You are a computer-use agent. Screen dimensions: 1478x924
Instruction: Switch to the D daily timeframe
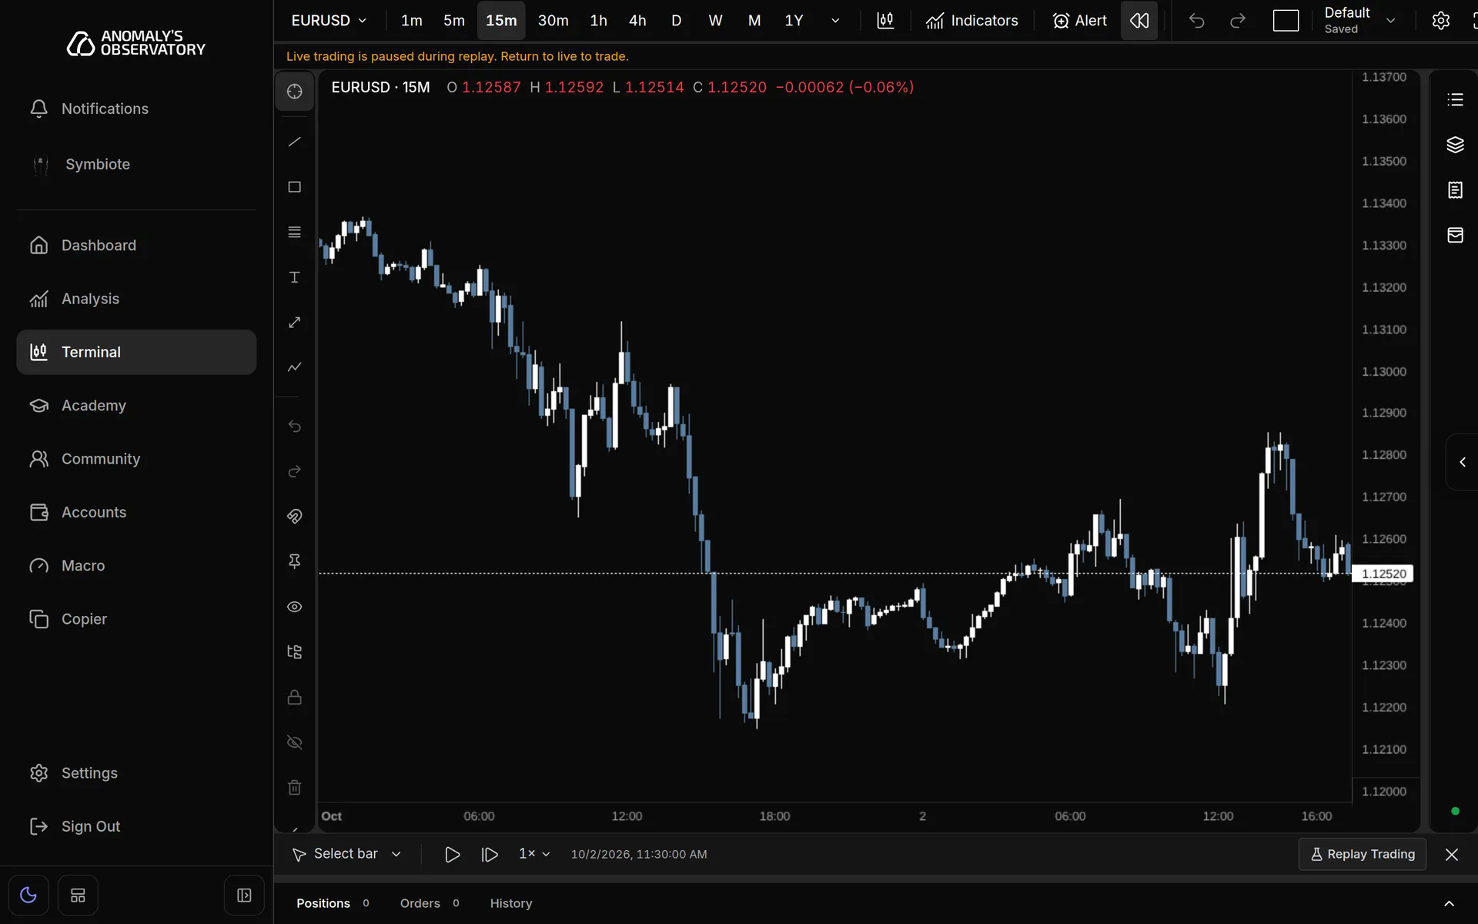pyautogui.click(x=677, y=21)
